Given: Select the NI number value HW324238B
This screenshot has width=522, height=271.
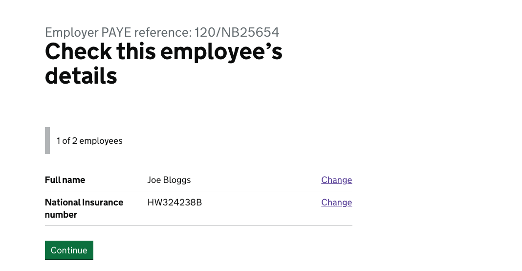Looking at the screenshot, I should (175, 203).
